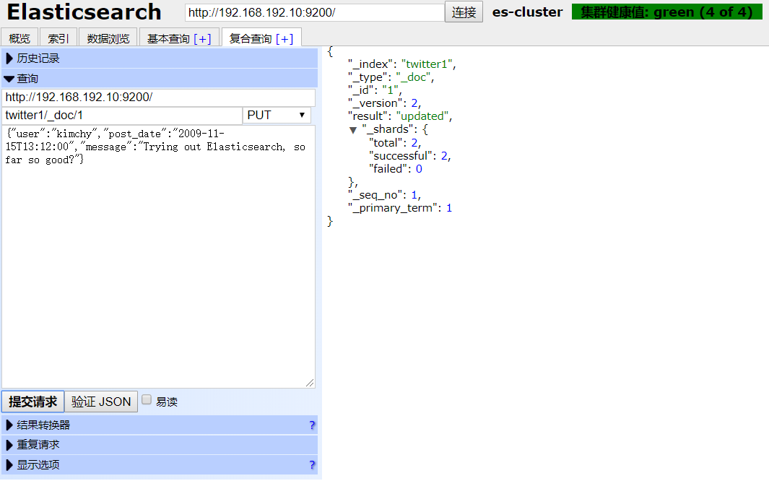Click the help question mark for 显示选项
The width and height of the screenshot is (769, 481).
point(312,465)
